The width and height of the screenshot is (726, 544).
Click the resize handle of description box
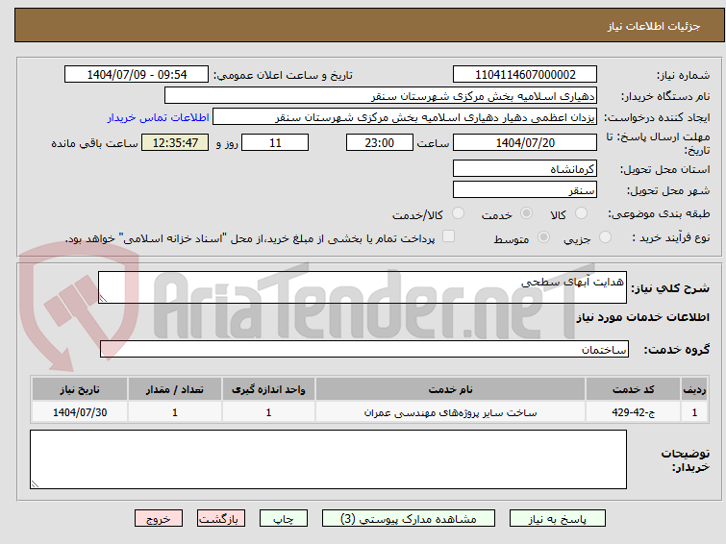tap(103, 299)
